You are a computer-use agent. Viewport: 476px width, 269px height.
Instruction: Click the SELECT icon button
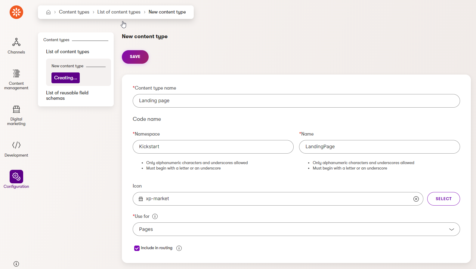click(444, 199)
